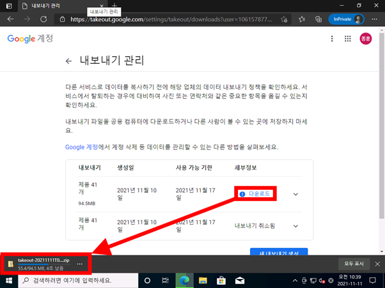Click the download progress bar of takeout zip
385x288 pixels.
[x=44, y=264]
